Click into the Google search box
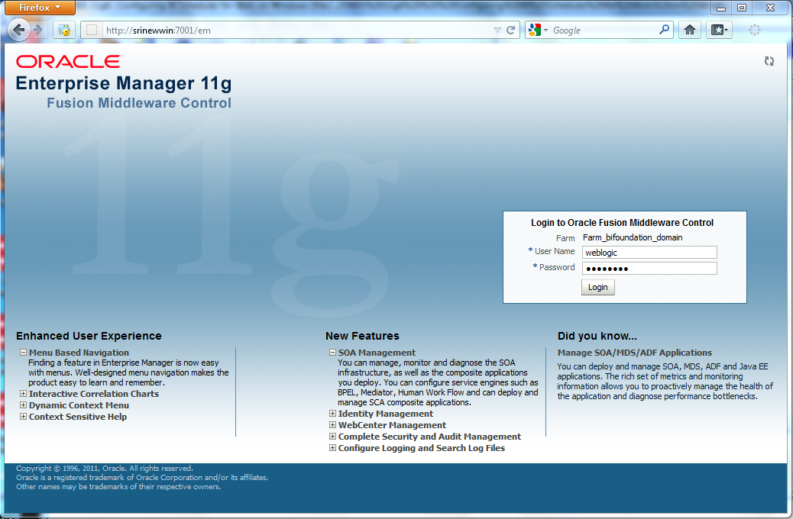The width and height of the screenshot is (793, 519). 604,31
